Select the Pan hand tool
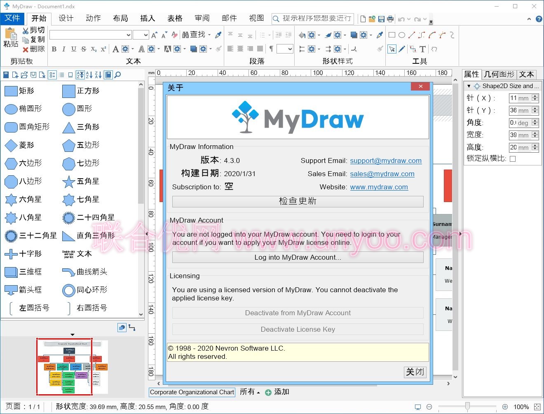544x414 pixels. [x=434, y=49]
